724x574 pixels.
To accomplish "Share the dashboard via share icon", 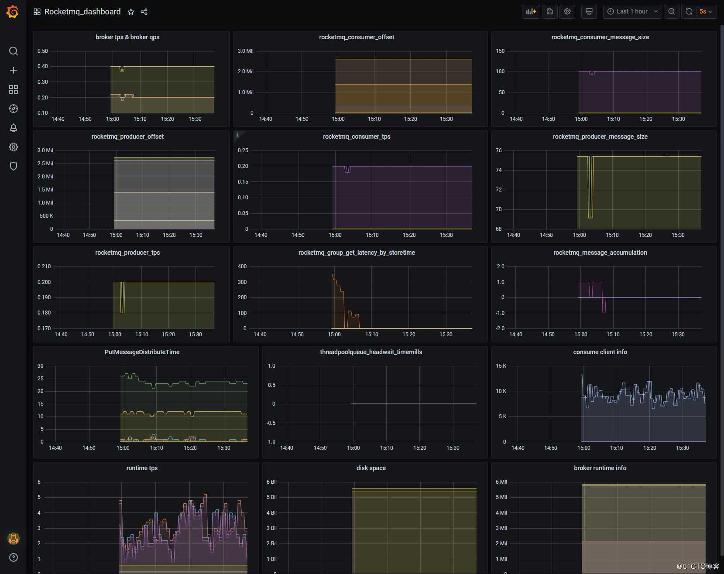I will (x=144, y=12).
